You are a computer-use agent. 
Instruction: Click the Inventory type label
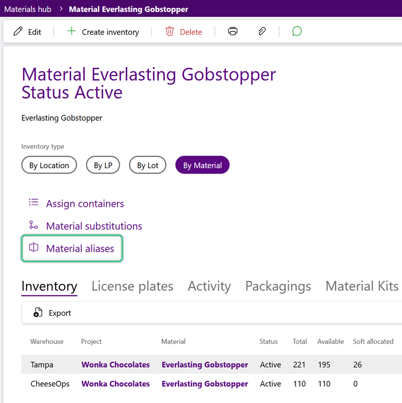pyautogui.click(x=42, y=147)
